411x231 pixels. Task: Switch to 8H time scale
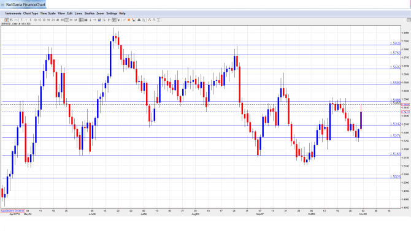[x=62, y=20]
